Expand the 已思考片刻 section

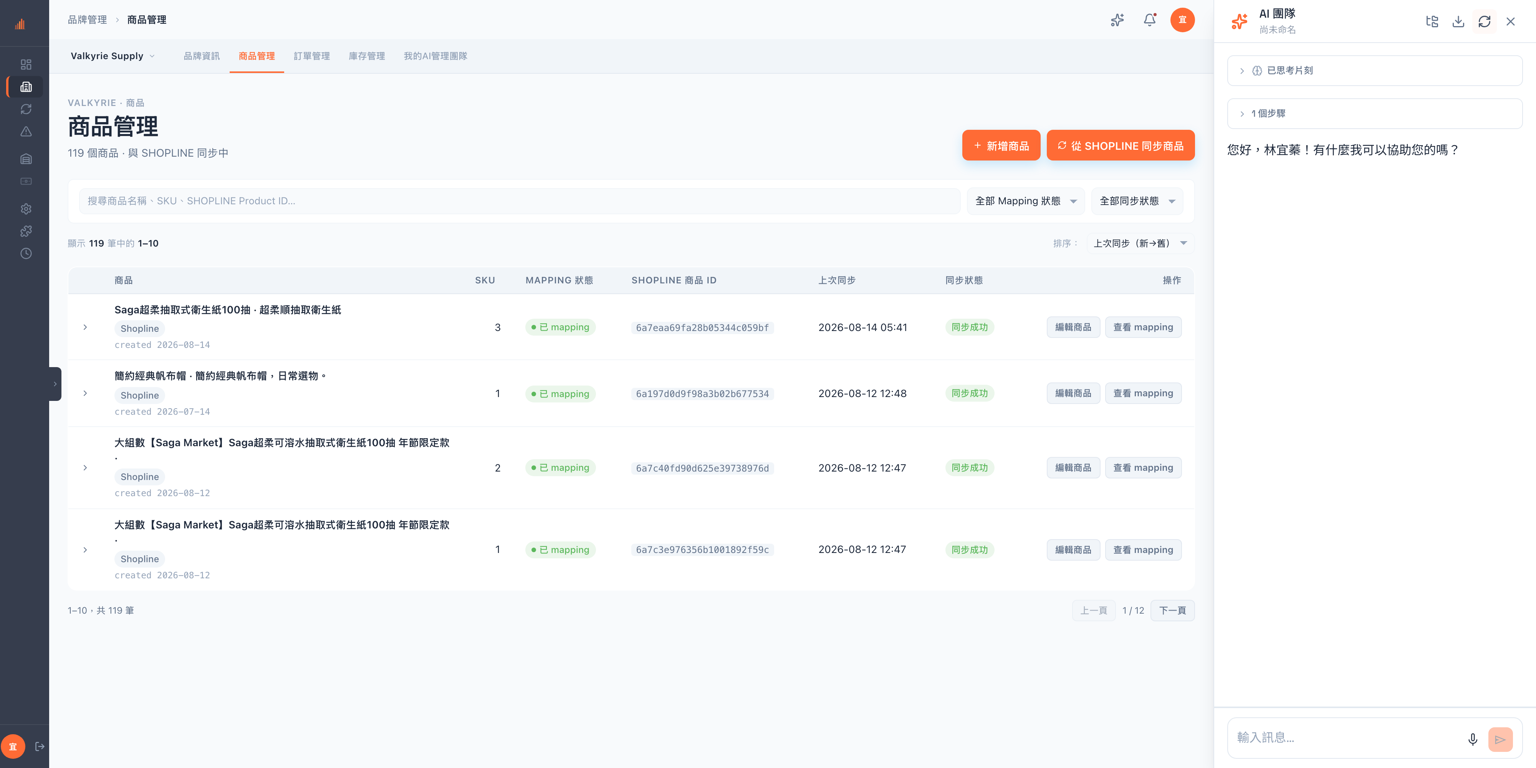[x=1374, y=70]
